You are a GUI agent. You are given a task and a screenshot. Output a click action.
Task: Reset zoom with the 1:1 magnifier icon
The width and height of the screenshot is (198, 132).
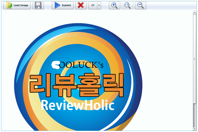pyautogui.click(x=128, y=6)
